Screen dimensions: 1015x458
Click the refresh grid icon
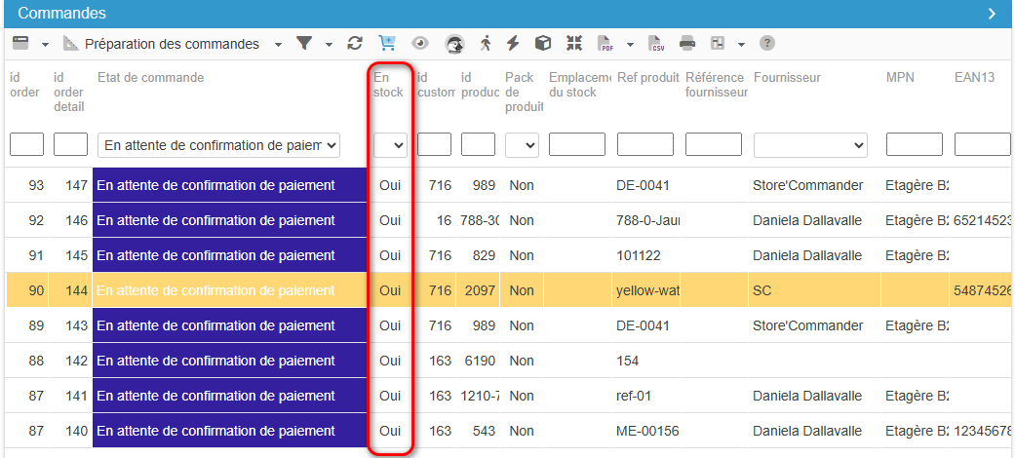pos(355,44)
